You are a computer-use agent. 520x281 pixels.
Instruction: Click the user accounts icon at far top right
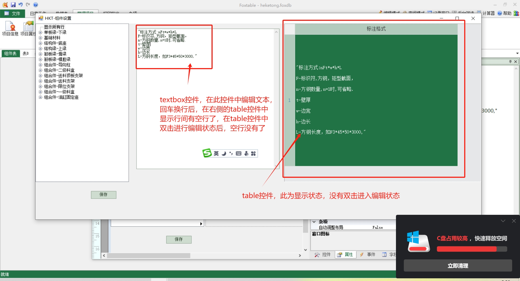click(x=516, y=13)
